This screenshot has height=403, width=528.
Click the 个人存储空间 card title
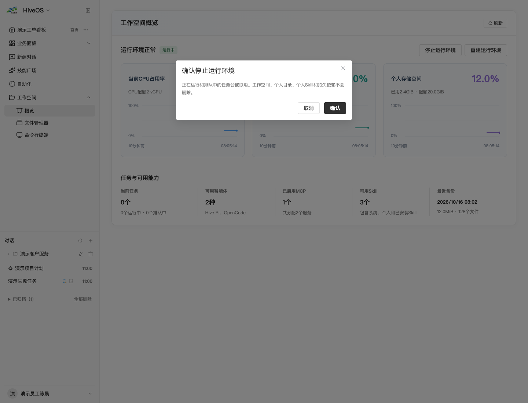[x=406, y=79]
